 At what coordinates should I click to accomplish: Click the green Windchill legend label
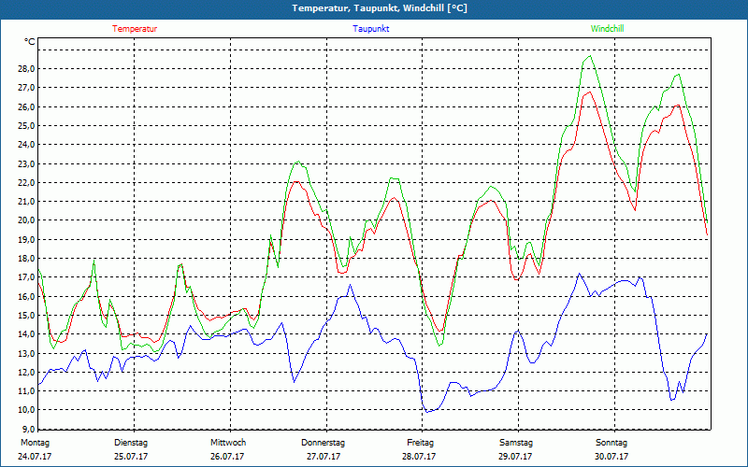coord(607,29)
